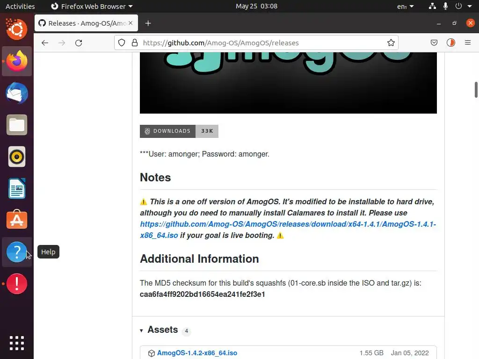
Task: Click the Additional Information heading
Action: coord(199,259)
